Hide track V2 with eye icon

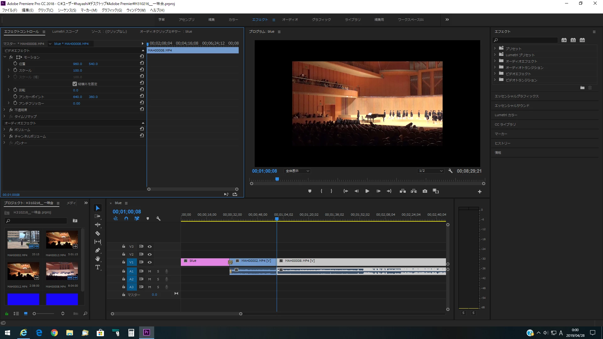pyautogui.click(x=150, y=254)
